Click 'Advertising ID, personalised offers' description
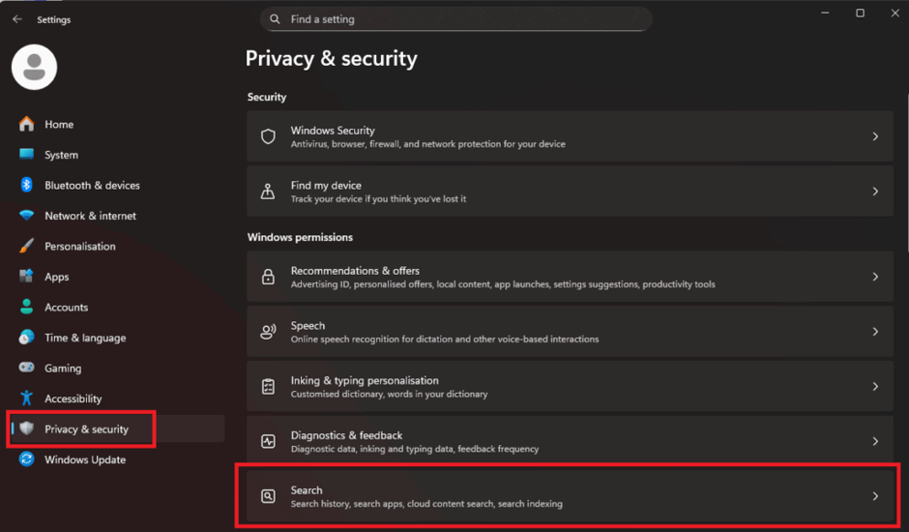The width and height of the screenshot is (909, 532). coord(503,284)
